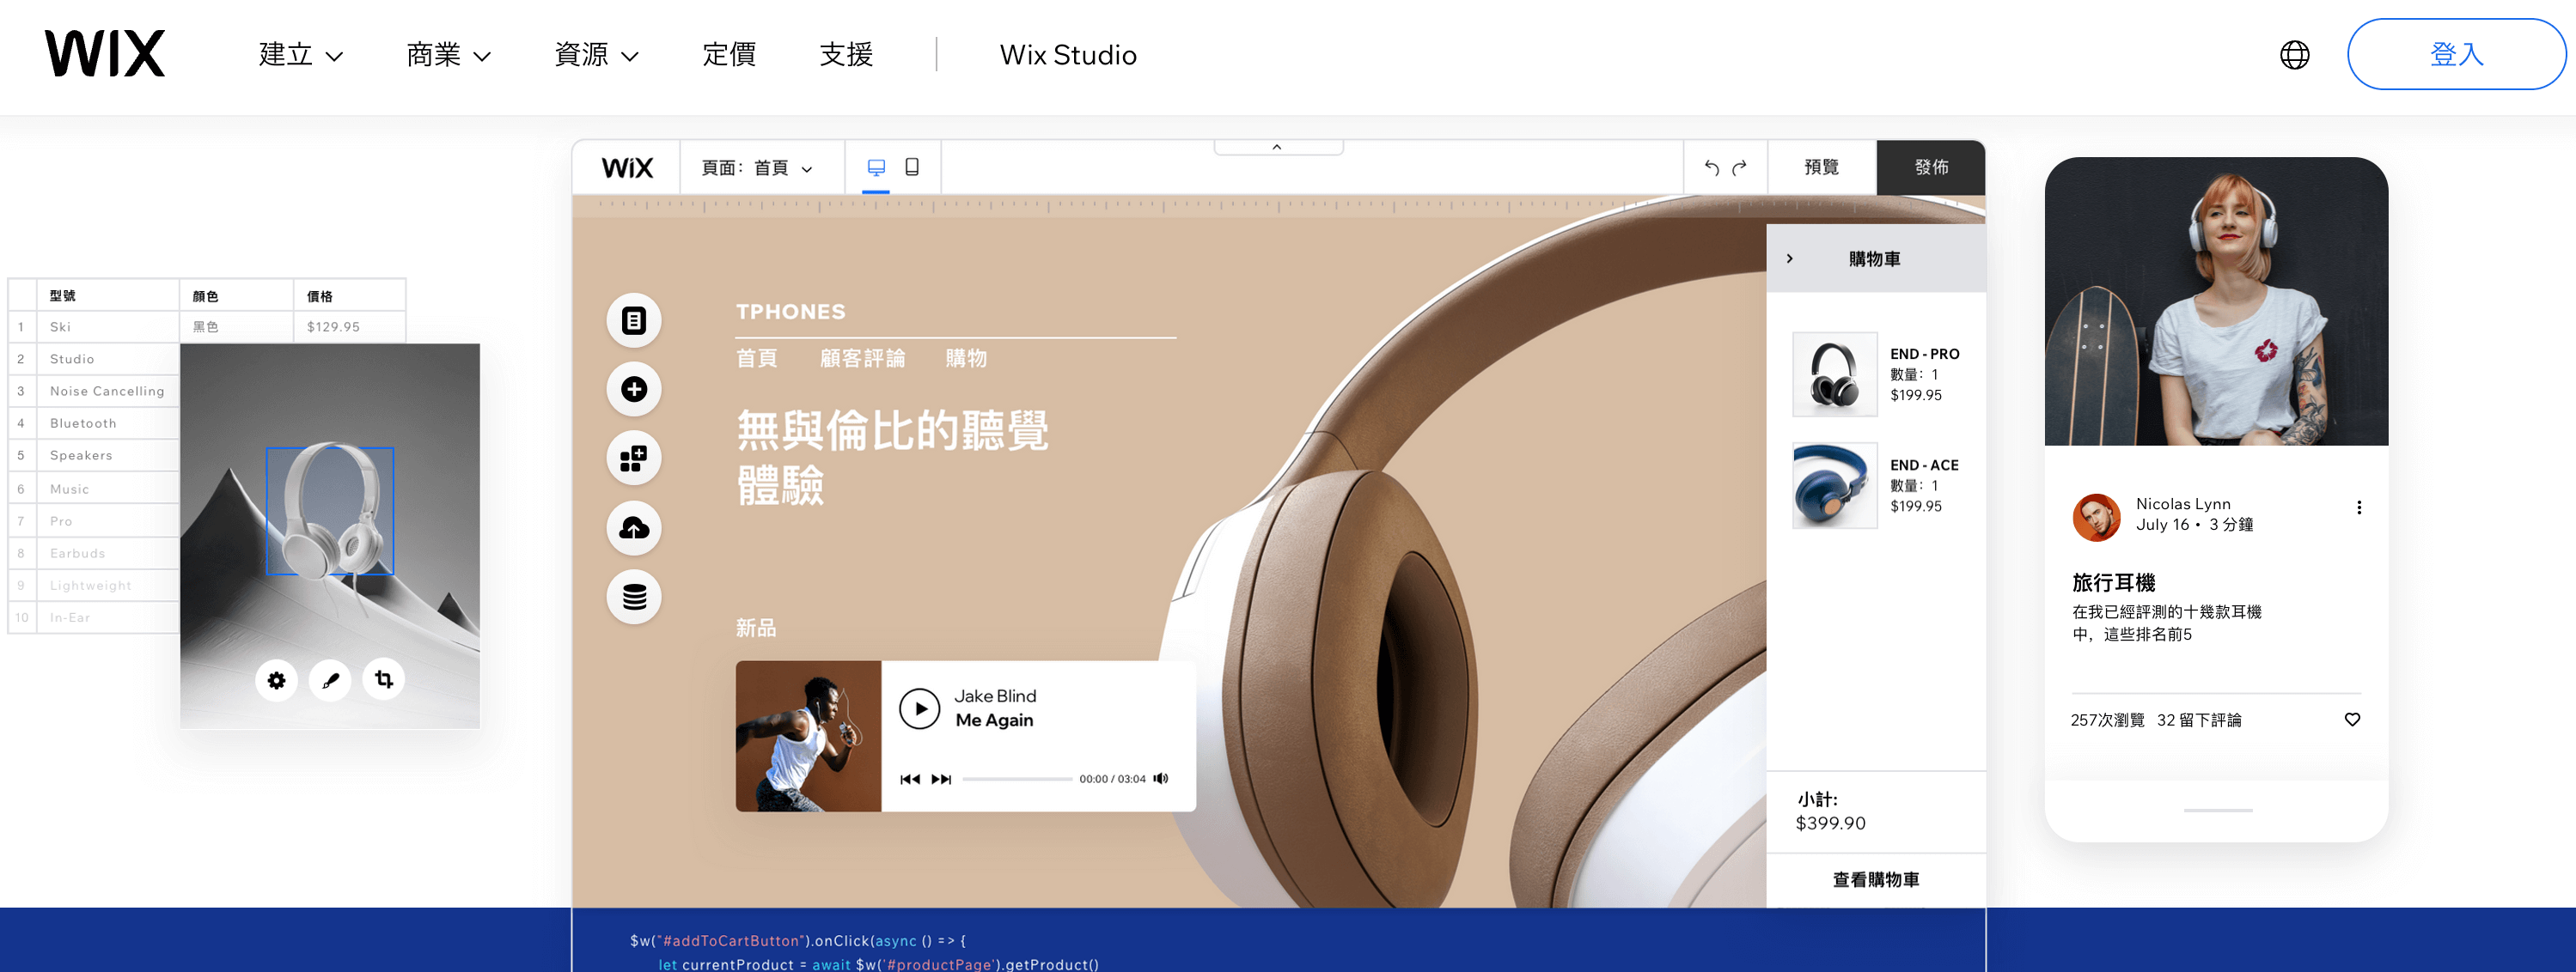Image resolution: width=2576 pixels, height=972 pixels.
Task: Switch to desktop view icon
Action: (x=876, y=167)
